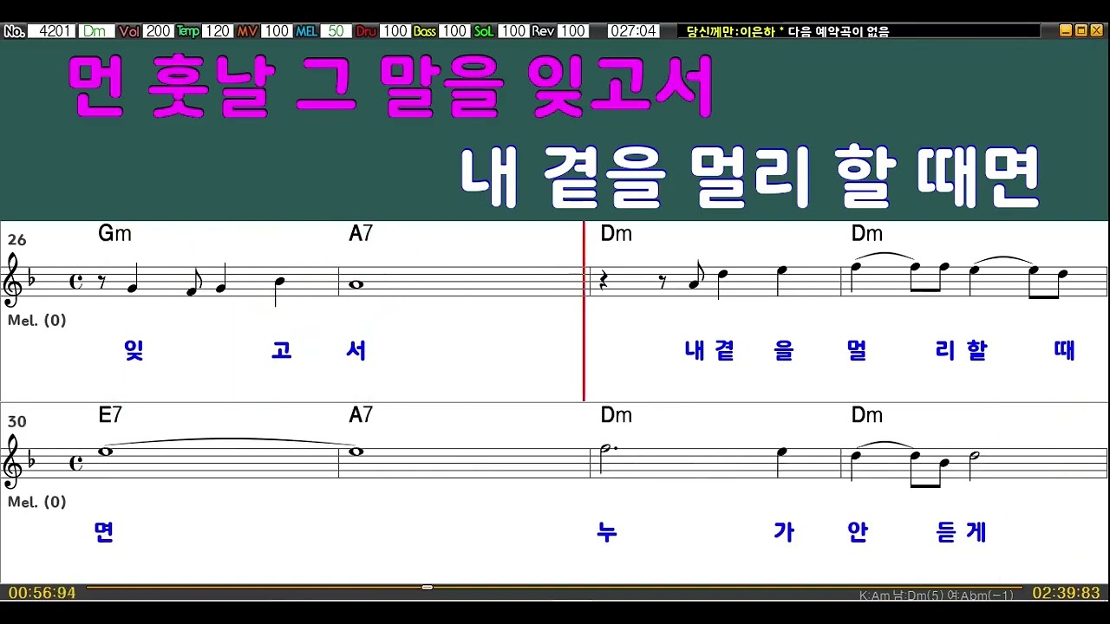Click the red playback cursor line
The width and height of the screenshot is (1110, 624).
(x=584, y=312)
